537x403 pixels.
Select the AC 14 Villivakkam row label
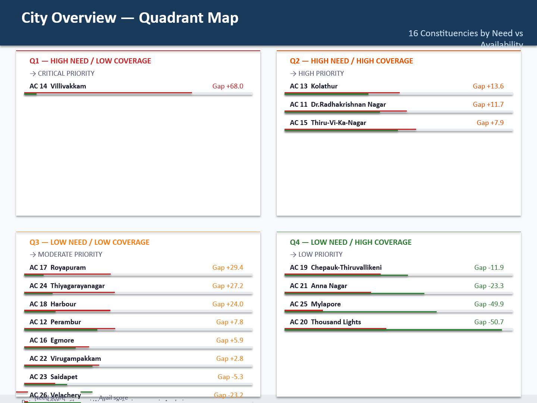(x=58, y=87)
